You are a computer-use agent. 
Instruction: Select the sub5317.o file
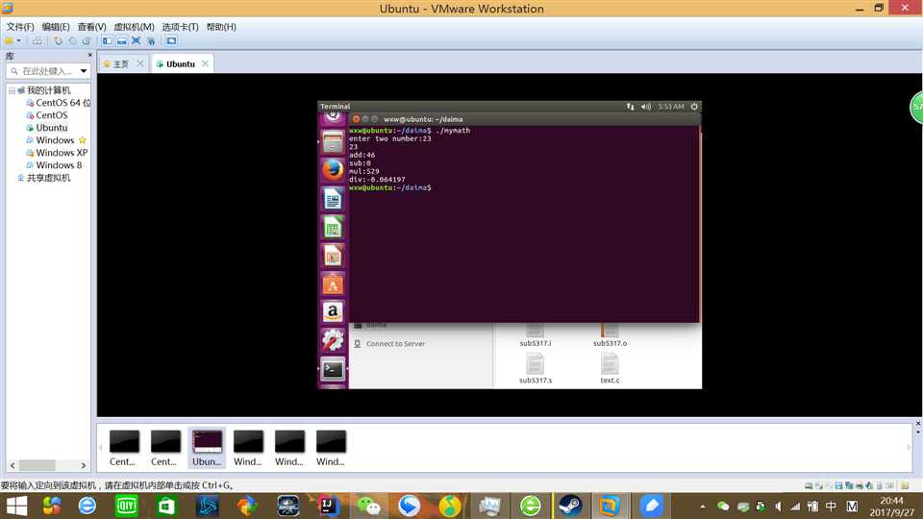coord(610,336)
